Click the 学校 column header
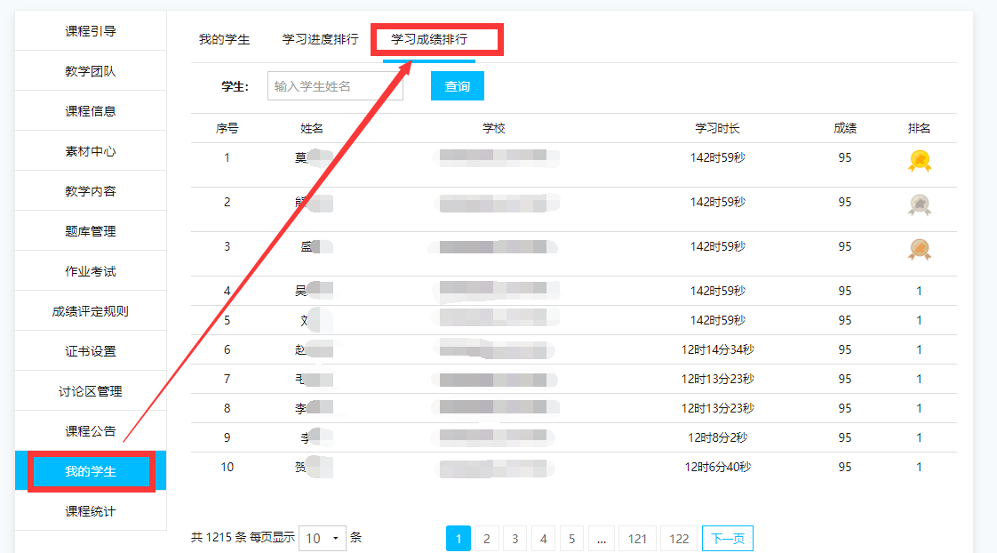This screenshot has width=997, height=553. [x=493, y=129]
